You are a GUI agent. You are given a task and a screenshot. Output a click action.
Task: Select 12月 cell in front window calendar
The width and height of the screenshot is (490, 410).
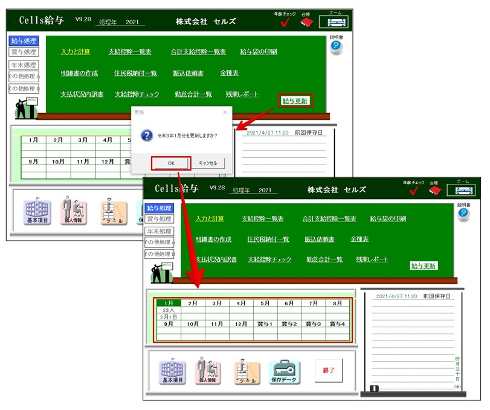pos(241,324)
